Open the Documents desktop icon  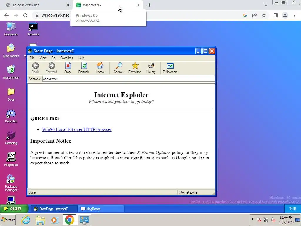tap(11, 51)
